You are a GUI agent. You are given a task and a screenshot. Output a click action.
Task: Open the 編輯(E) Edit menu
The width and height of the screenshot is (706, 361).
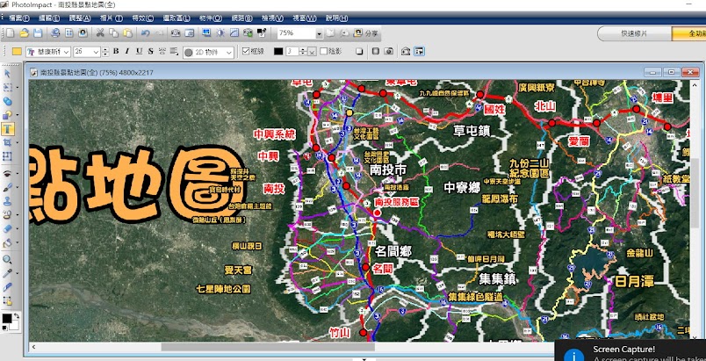(49, 18)
